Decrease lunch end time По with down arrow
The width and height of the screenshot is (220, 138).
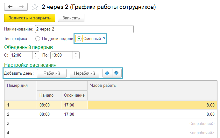tap(76, 57)
